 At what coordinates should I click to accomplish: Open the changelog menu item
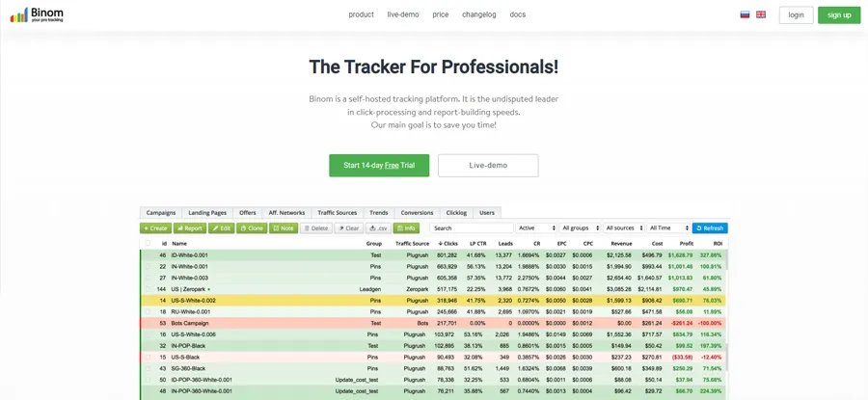pos(478,14)
